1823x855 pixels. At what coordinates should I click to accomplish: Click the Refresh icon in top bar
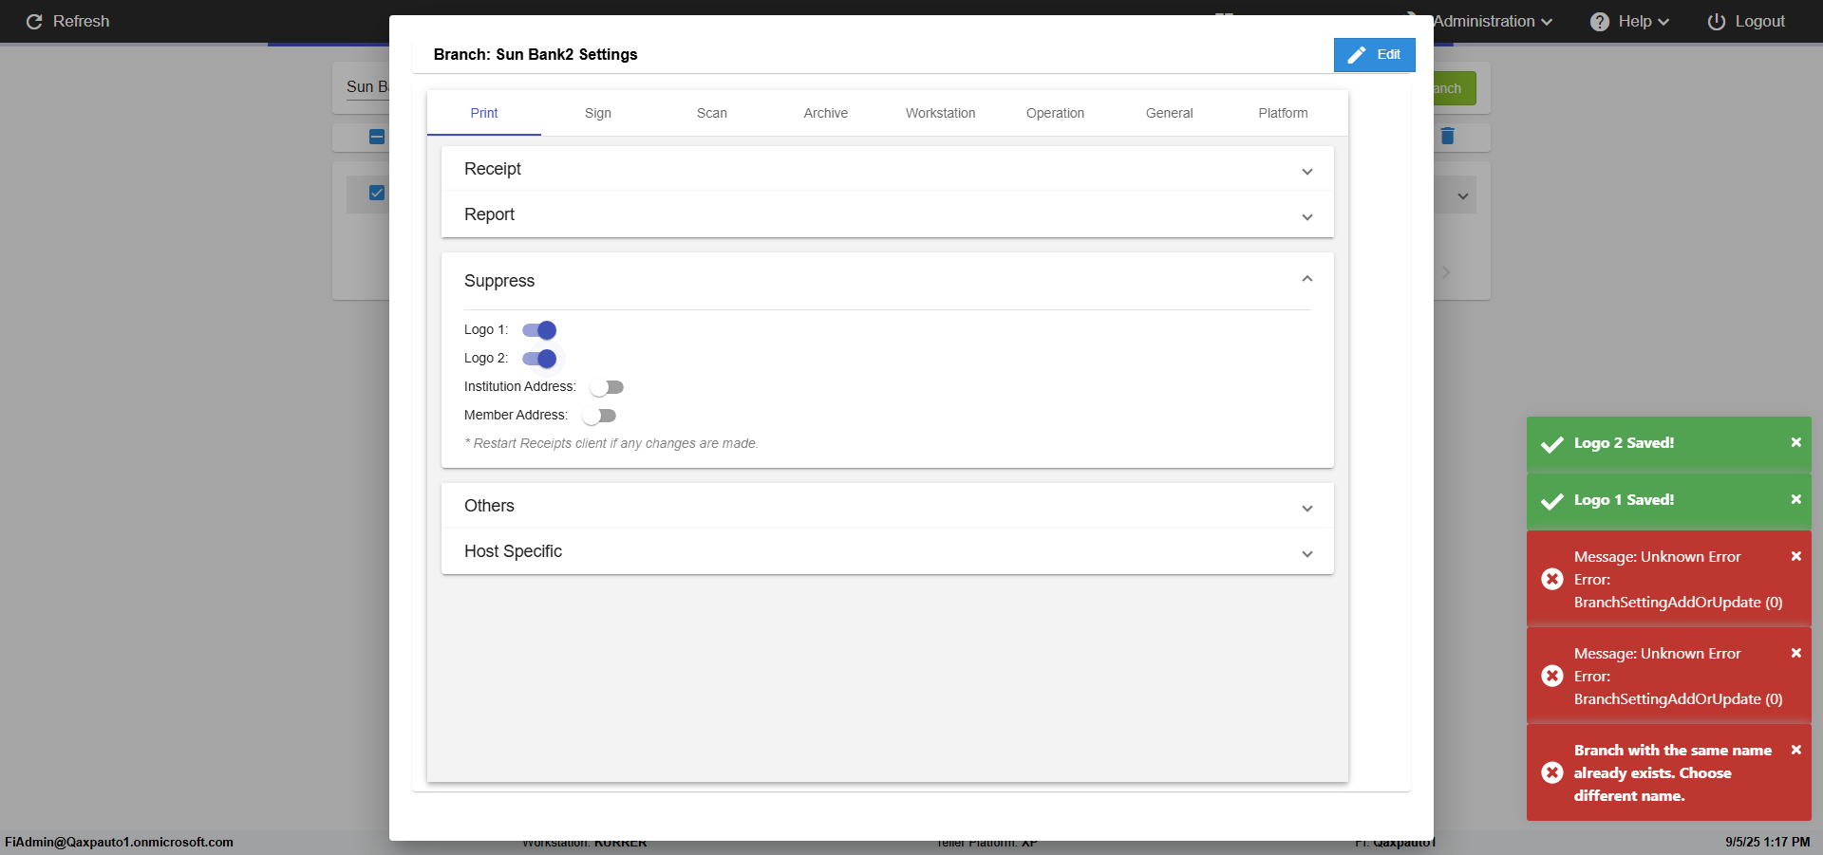[34, 22]
